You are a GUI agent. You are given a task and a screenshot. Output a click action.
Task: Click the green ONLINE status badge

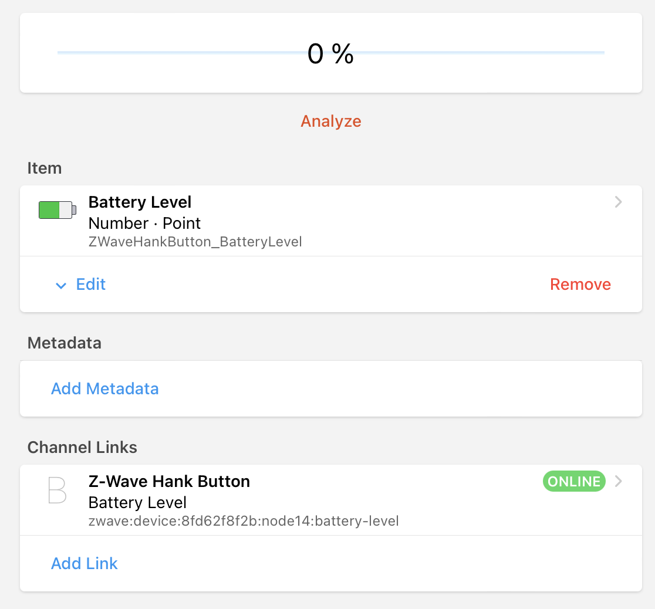(x=573, y=482)
